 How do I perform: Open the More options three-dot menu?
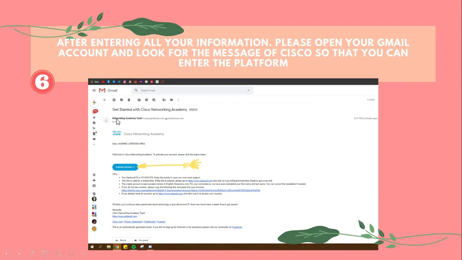tap(178, 100)
